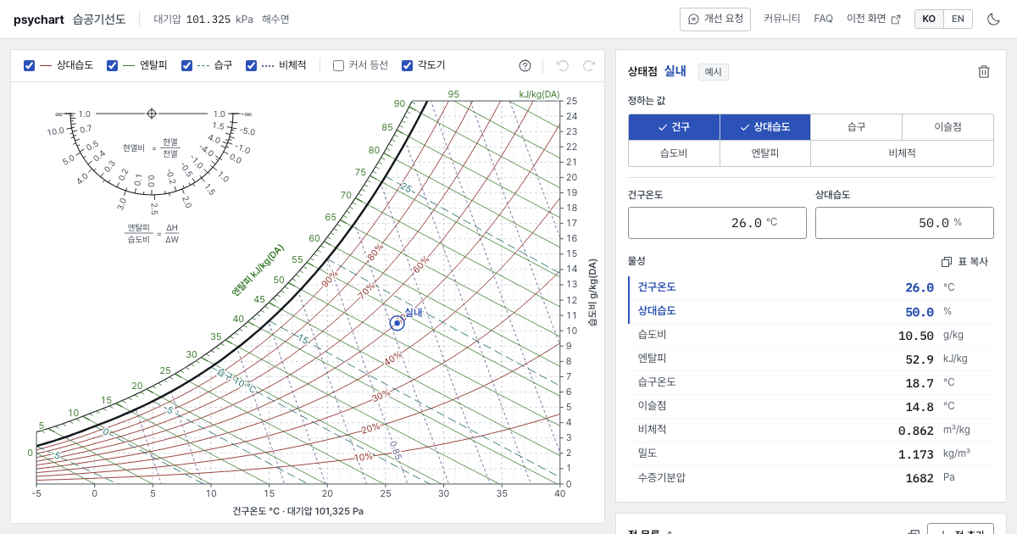Enable the 커서 등선 checkbox
1017x534 pixels.
(338, 65)
